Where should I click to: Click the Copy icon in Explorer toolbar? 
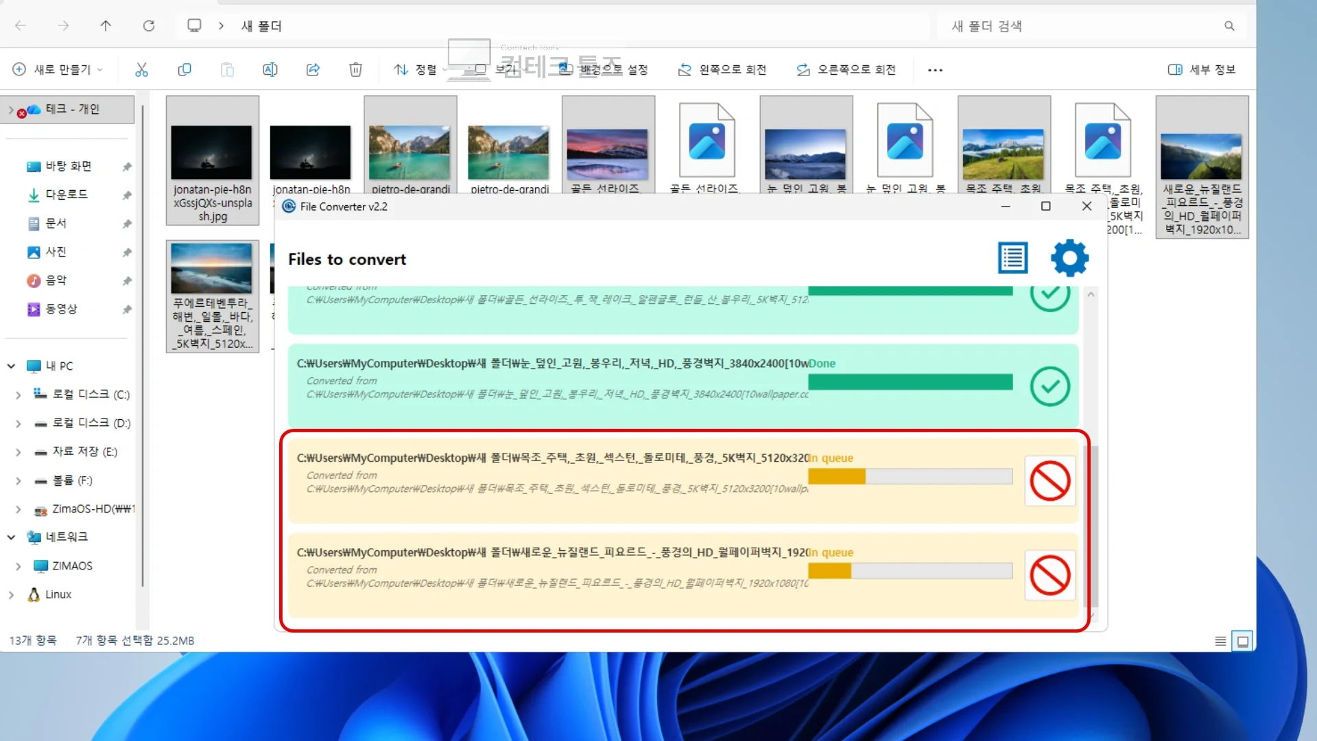185,69
